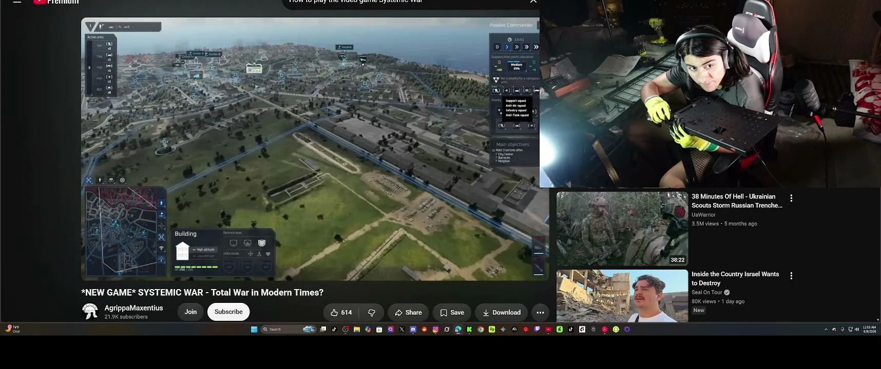Screen dimensions: 881x369
Task: Open the UaWarrior channel link
Action: click(x=703, y=215)
